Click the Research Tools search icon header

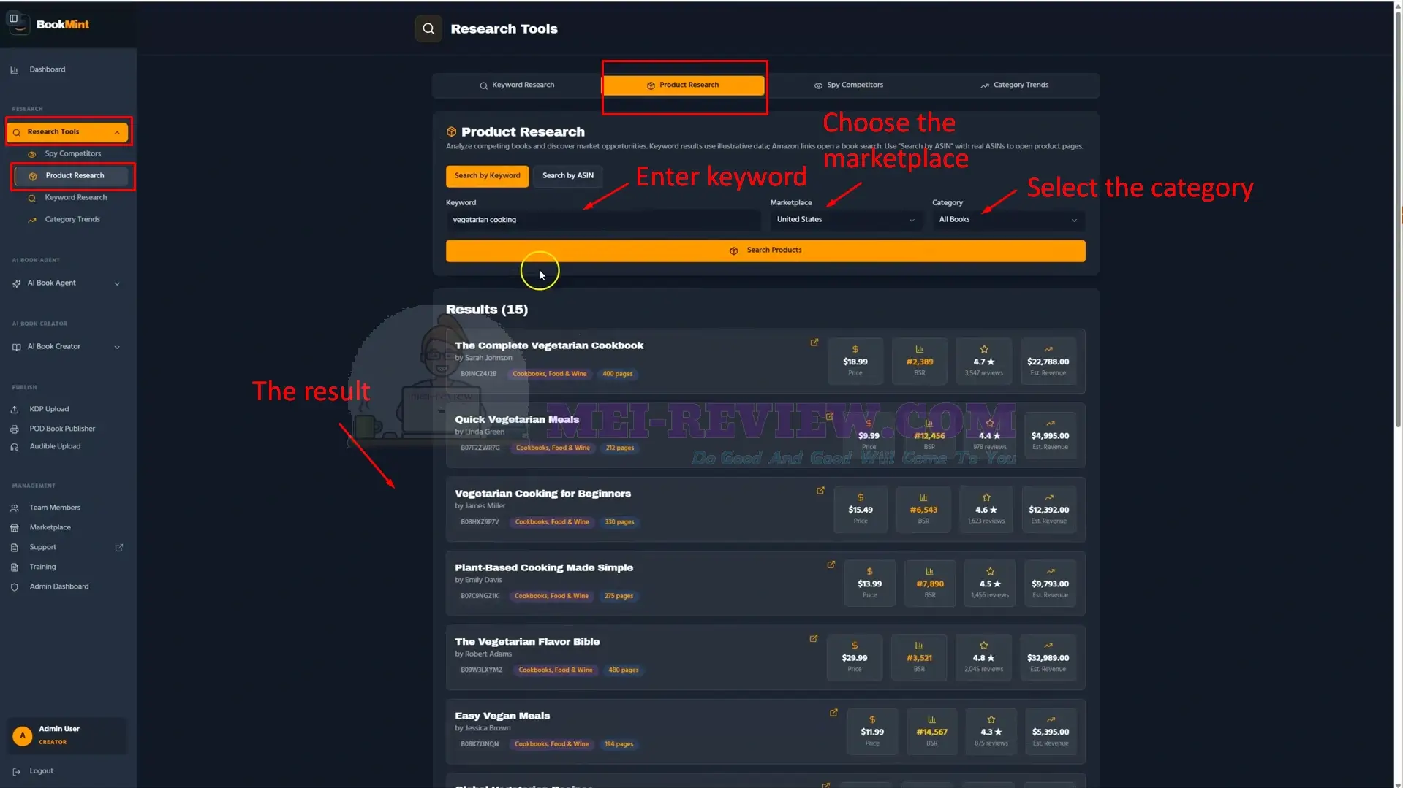(428, 28)
